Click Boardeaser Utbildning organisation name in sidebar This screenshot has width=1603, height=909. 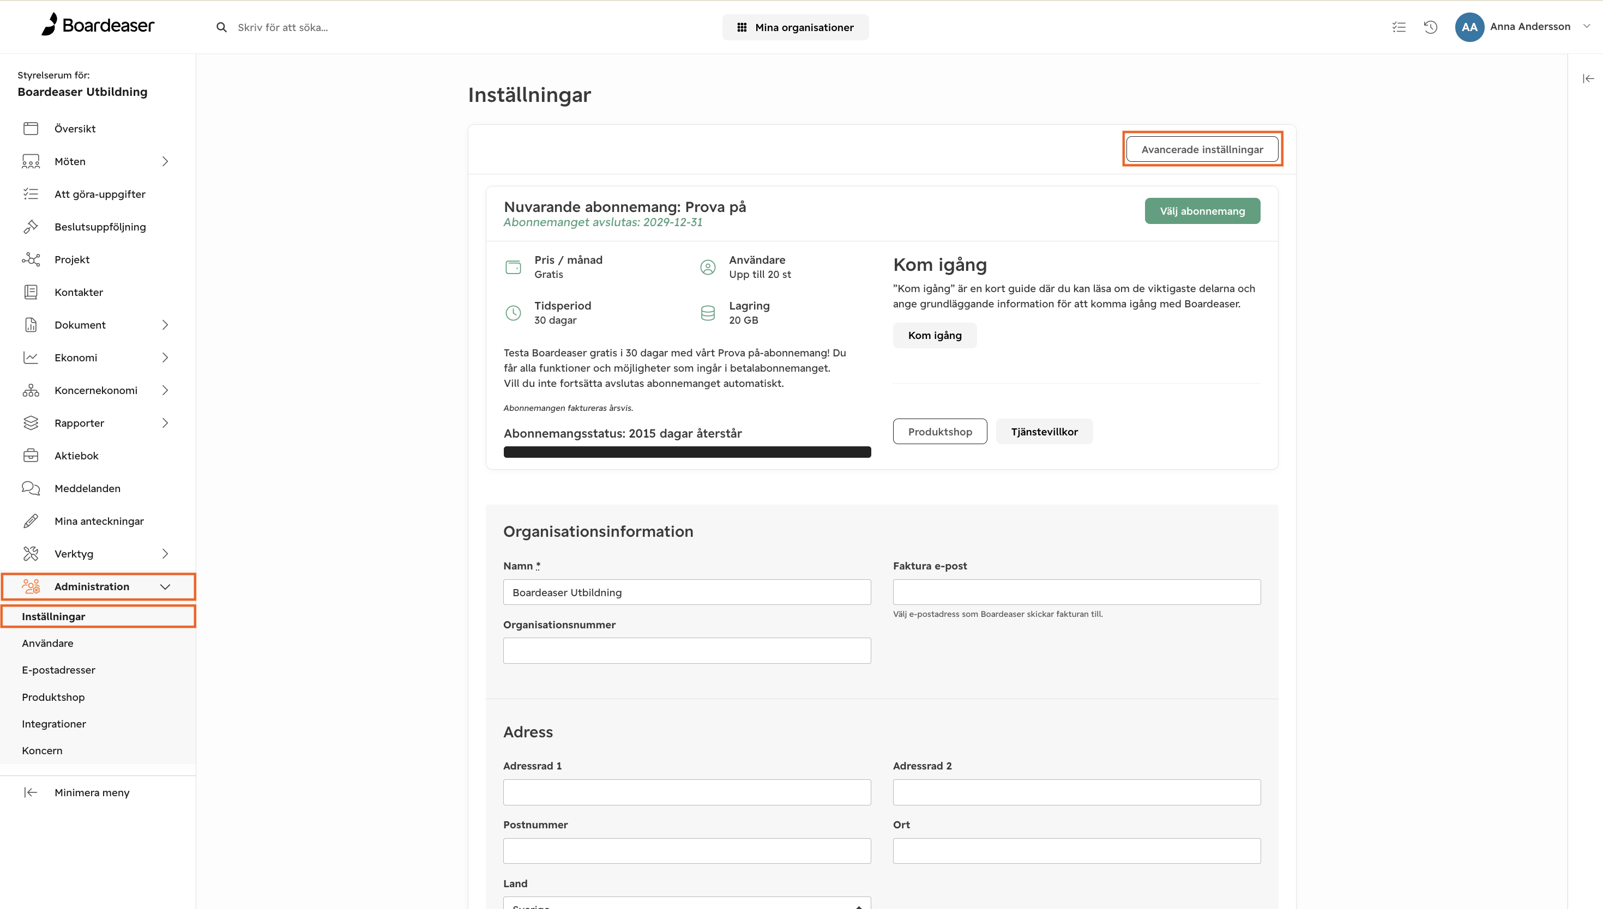pos(82,92)
